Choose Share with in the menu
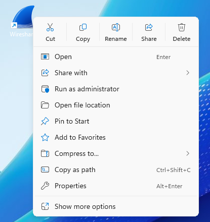210x222 pixels. (116, 73)
